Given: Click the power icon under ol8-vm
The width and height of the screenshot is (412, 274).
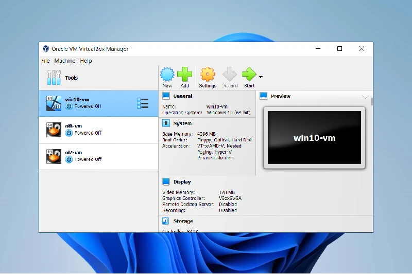Looking at the screenshot, I should pos(69,133).
